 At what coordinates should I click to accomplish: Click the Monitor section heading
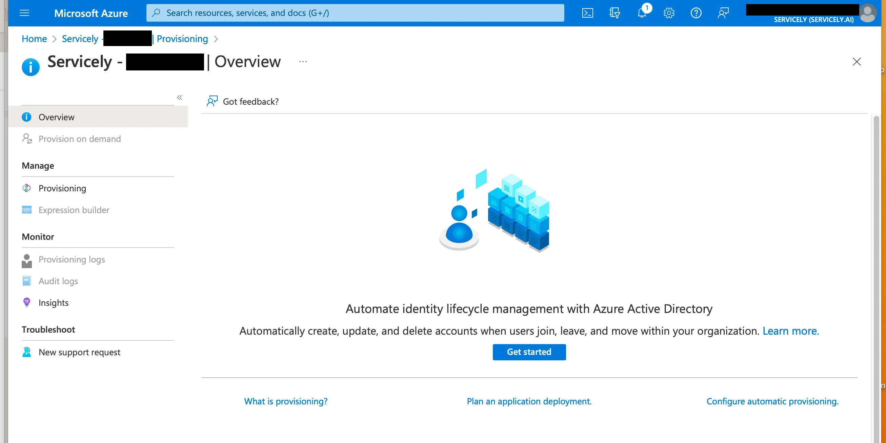pyautogui.click(x=38, y=236)
